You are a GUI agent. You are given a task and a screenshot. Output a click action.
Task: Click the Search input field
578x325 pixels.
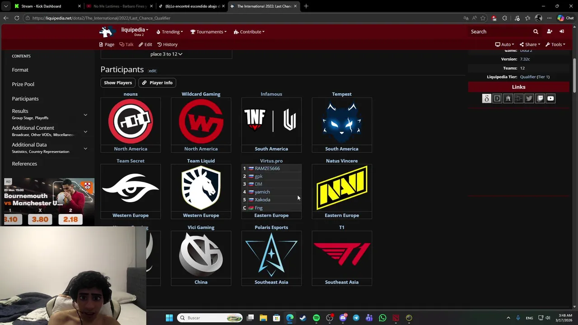500,32
